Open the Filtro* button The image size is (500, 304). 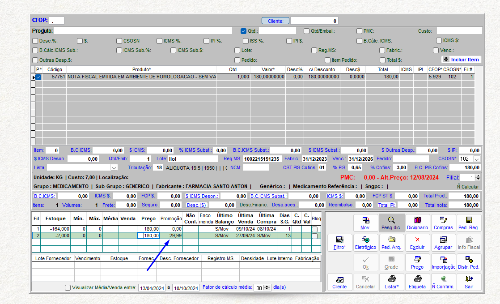click(339, 243)
